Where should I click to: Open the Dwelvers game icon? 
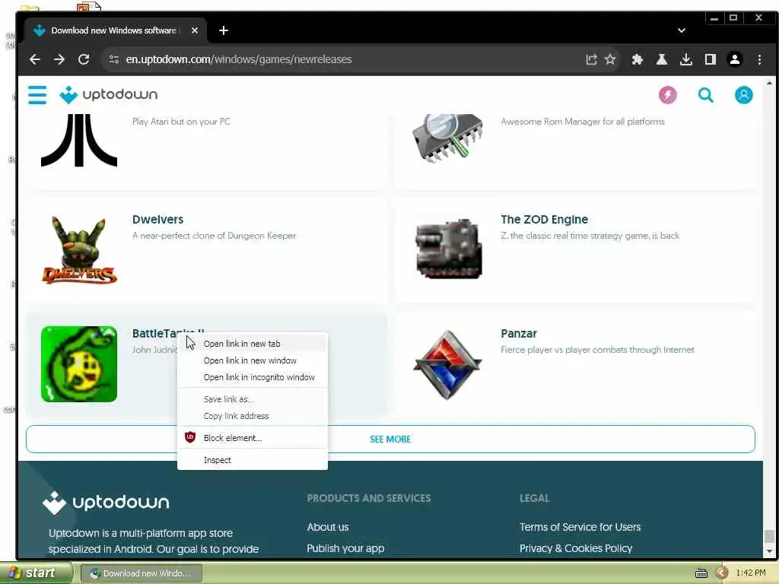(79, 250)
